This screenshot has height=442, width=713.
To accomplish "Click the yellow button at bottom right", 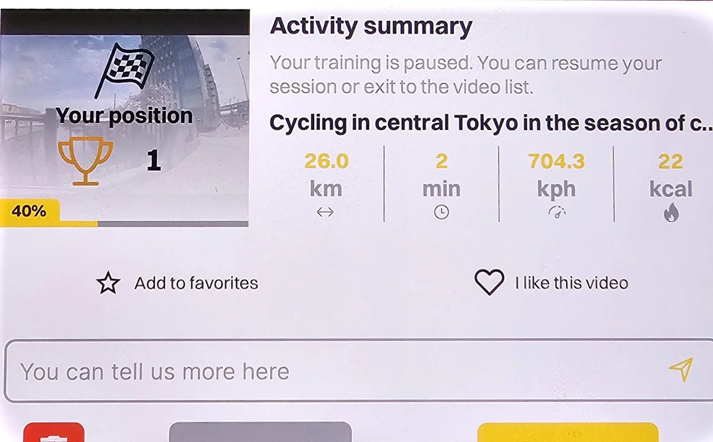I will (567, 432).
